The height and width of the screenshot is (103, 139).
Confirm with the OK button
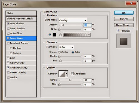coord(124,13)
